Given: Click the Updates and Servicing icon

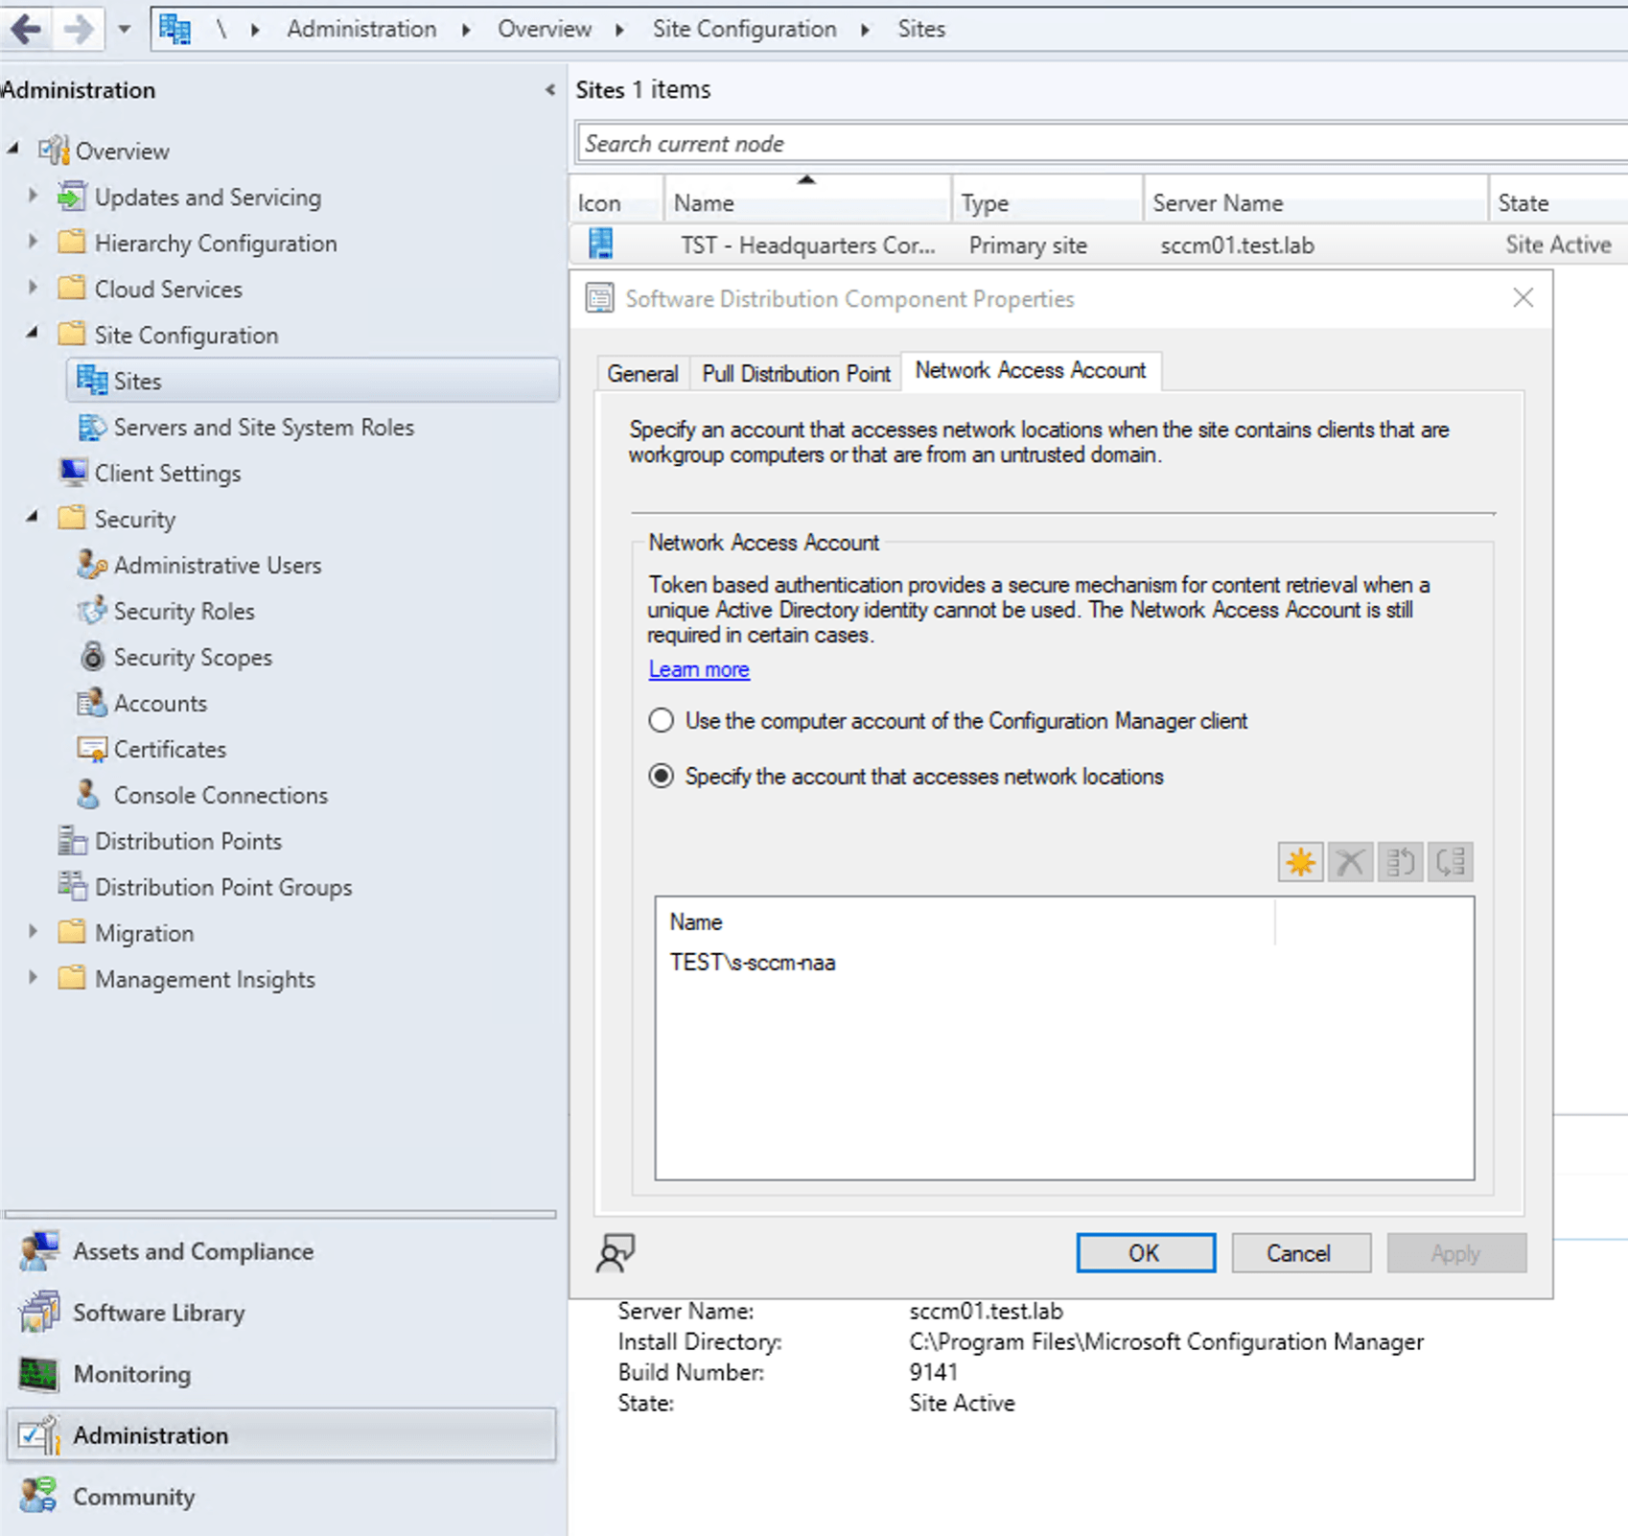Looking at the screenshot, I should (72, 197).
